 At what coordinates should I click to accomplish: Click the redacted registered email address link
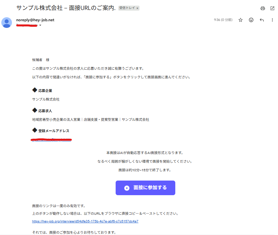pyautogui.click(x=51, y=140)
